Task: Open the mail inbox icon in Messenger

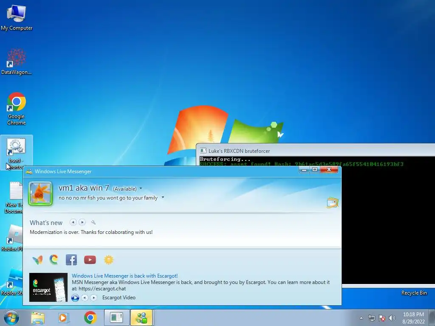Action: (333, 202)
